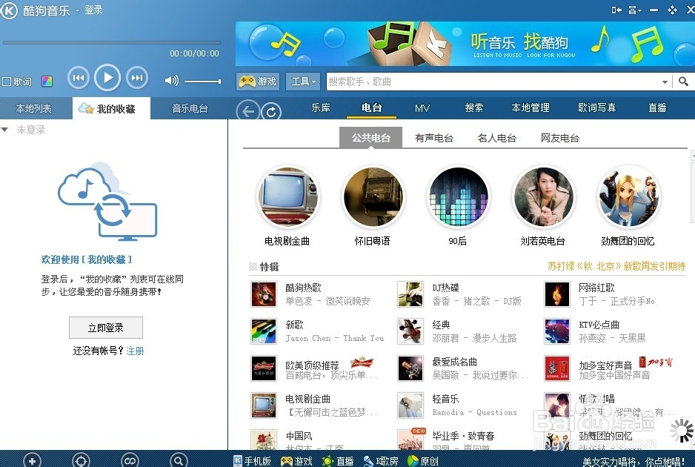The width and height of the screenshot is (695, 467).
Task: Switch to 我的收藏 tab
Action: coord(111,109)
